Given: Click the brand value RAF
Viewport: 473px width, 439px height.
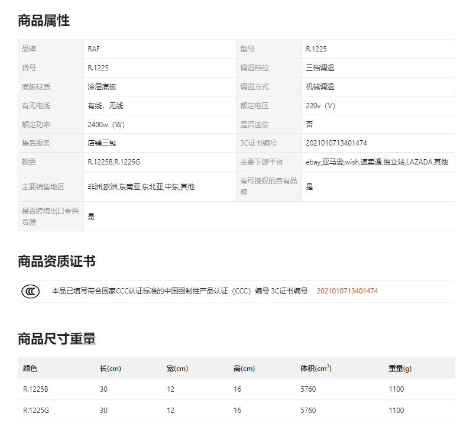Looking at the screenshot, I should point(93,49).
